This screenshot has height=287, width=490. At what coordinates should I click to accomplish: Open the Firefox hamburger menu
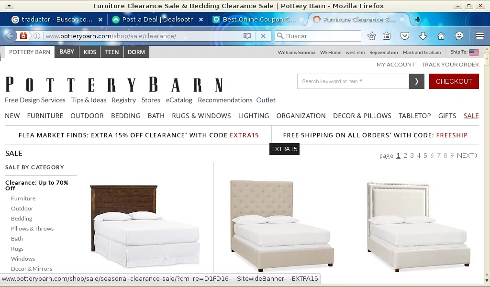(x=479, y=36)
